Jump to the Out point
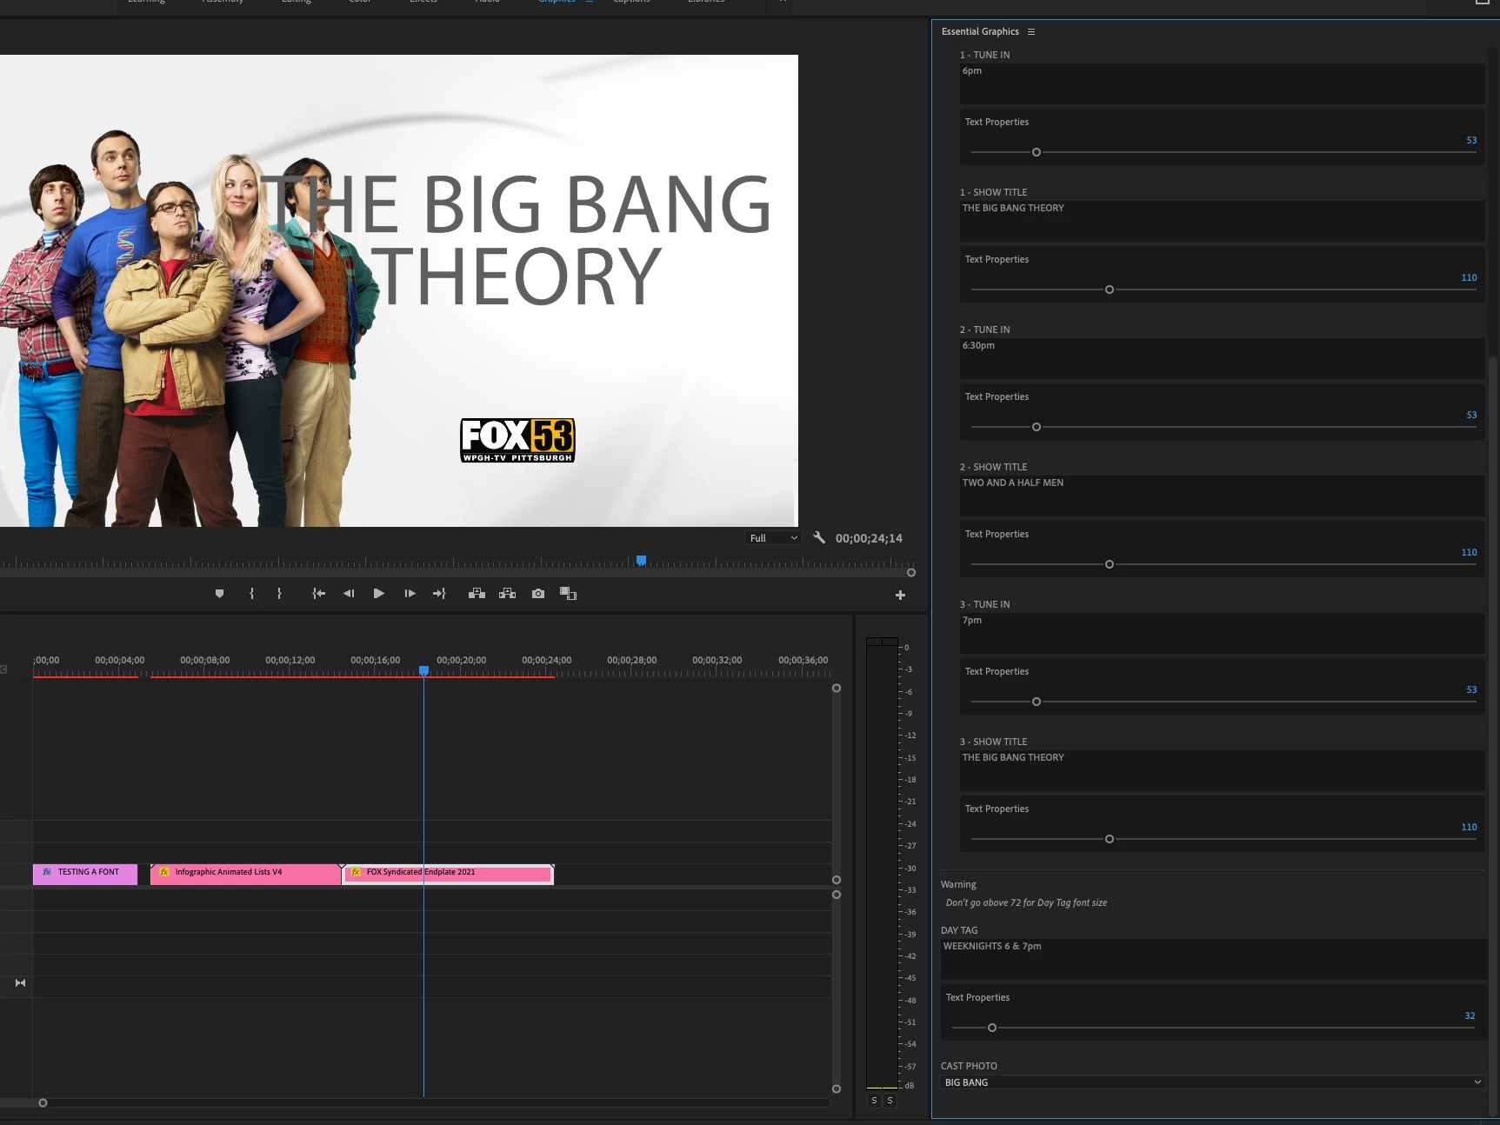Screen dimensions: 1500x1125 tap(439, 594)
